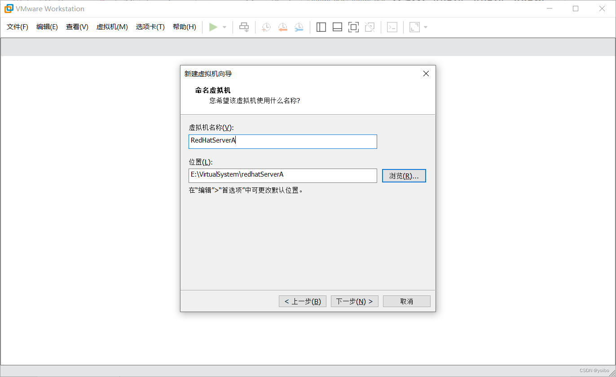Open the 虚拟机(M) menu
Image resolution: width=616 pixels, height=377 pixels.
(x=112, y=27)
